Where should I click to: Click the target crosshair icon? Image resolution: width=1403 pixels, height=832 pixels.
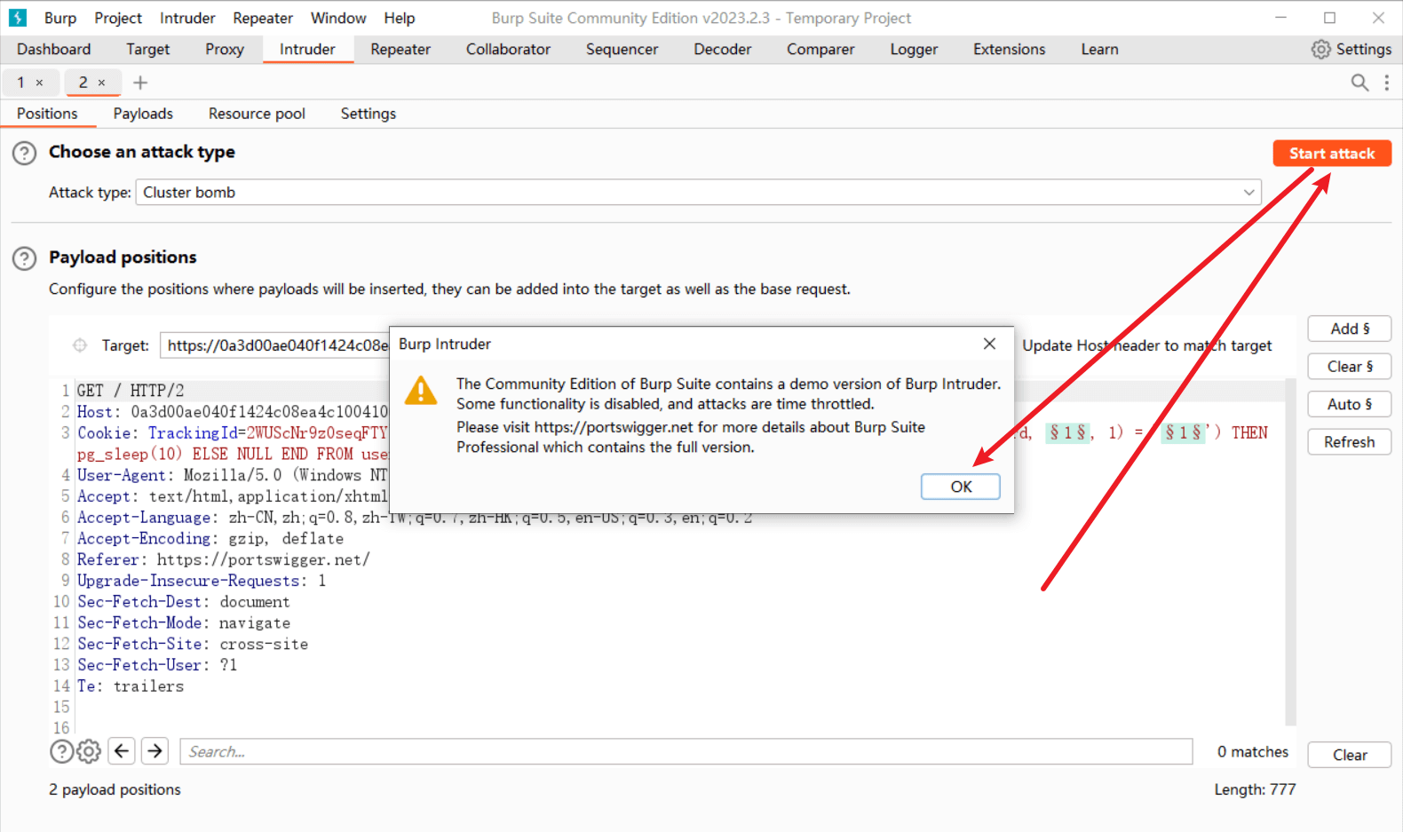coord(80,345)
